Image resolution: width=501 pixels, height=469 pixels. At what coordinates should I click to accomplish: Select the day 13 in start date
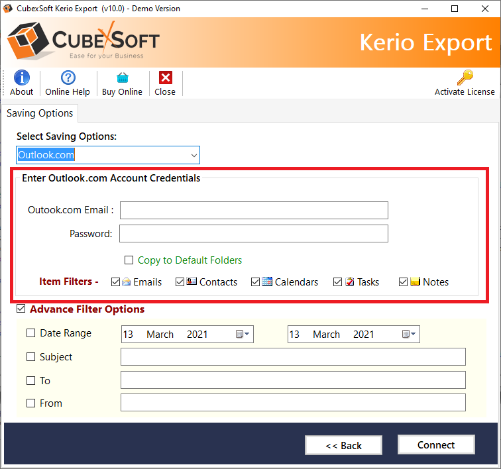pyautogui.click(x=128, y=335)
